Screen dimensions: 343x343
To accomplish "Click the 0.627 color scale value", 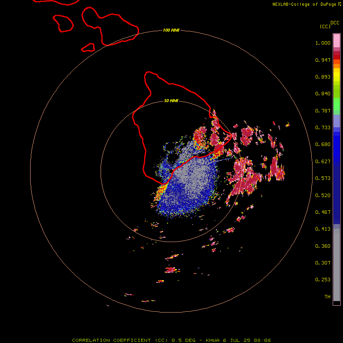I will pos(323,162).
